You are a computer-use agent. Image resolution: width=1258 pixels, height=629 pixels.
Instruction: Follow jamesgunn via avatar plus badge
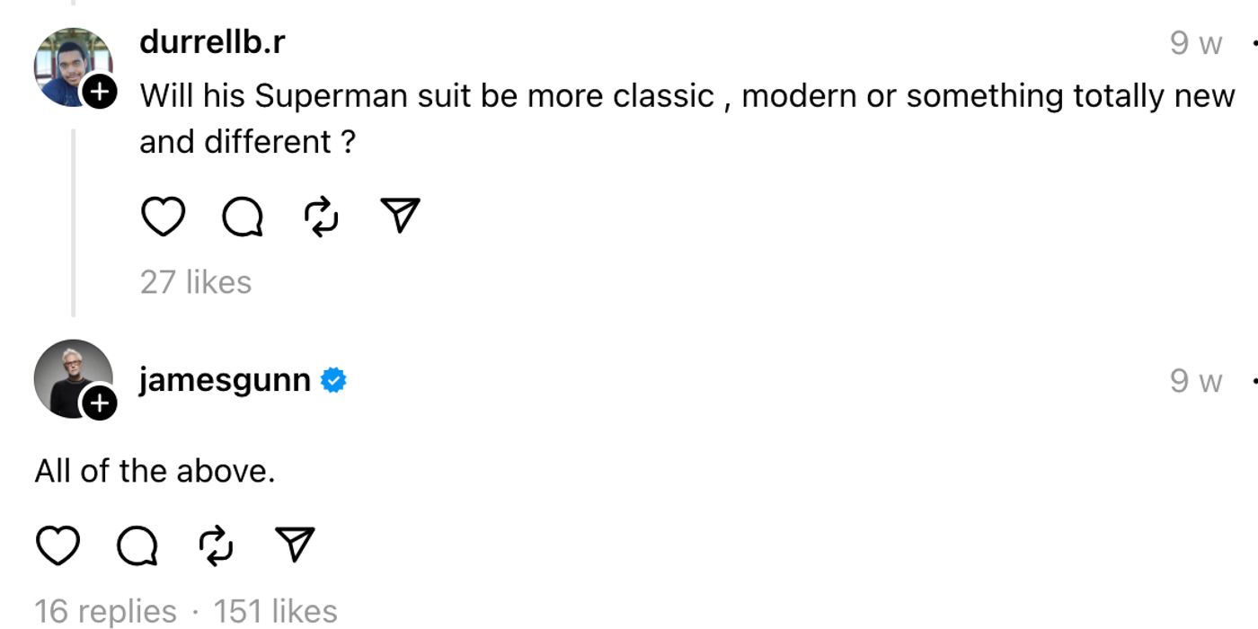point(100,403)
